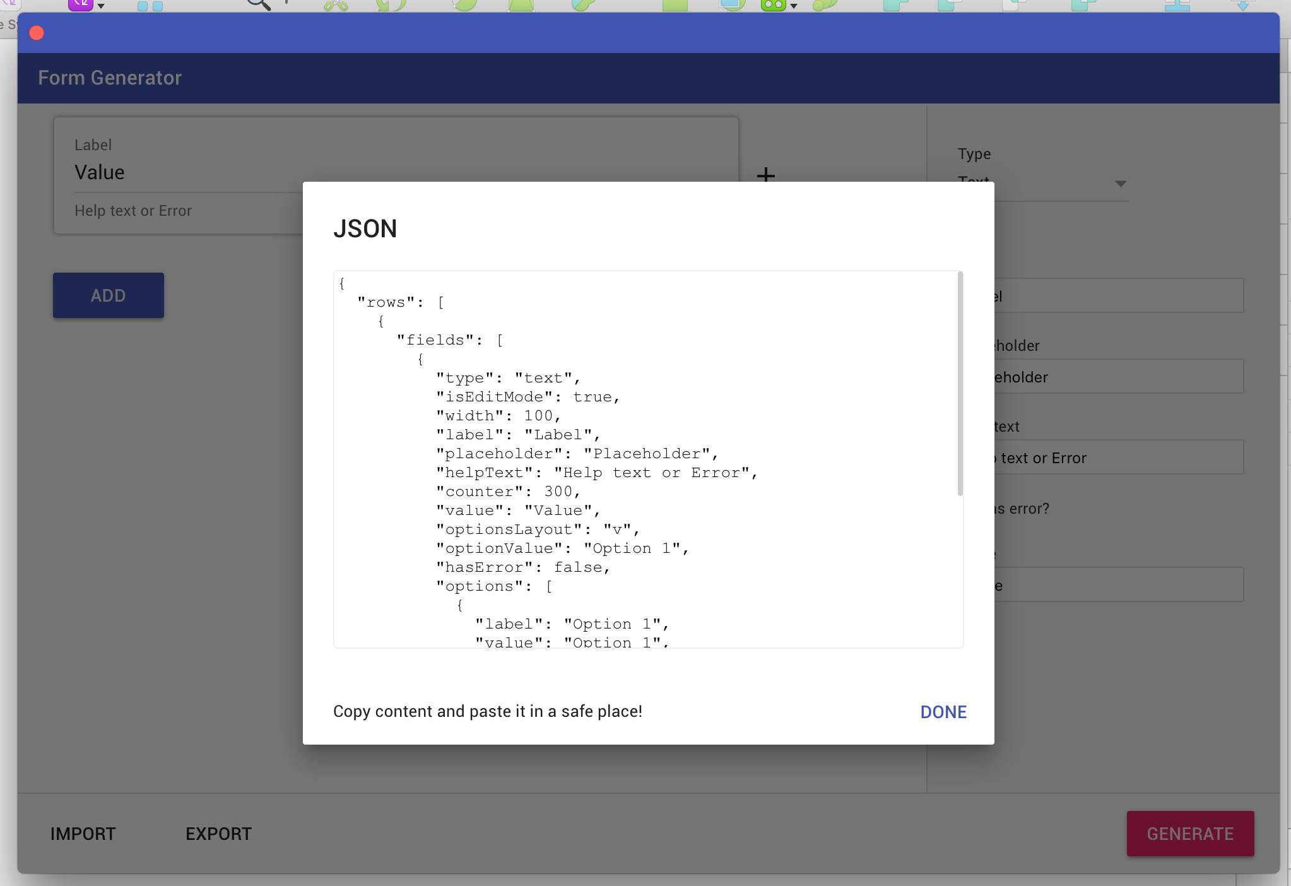Viewport: 1291px width, 886px height.
Task: Click the "Help text or Error" hint below Value
Action: click(133, 211)
